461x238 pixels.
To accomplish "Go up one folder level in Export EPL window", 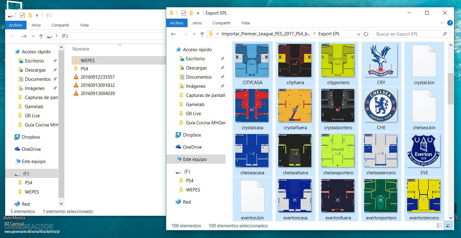I will (x=202, y=34).
